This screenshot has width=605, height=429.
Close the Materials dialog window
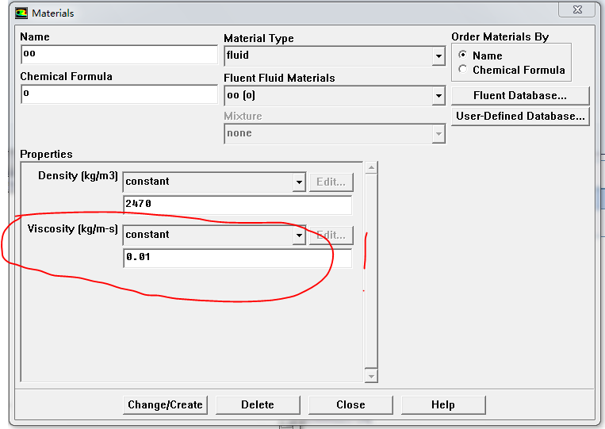(x=576, y=8)
